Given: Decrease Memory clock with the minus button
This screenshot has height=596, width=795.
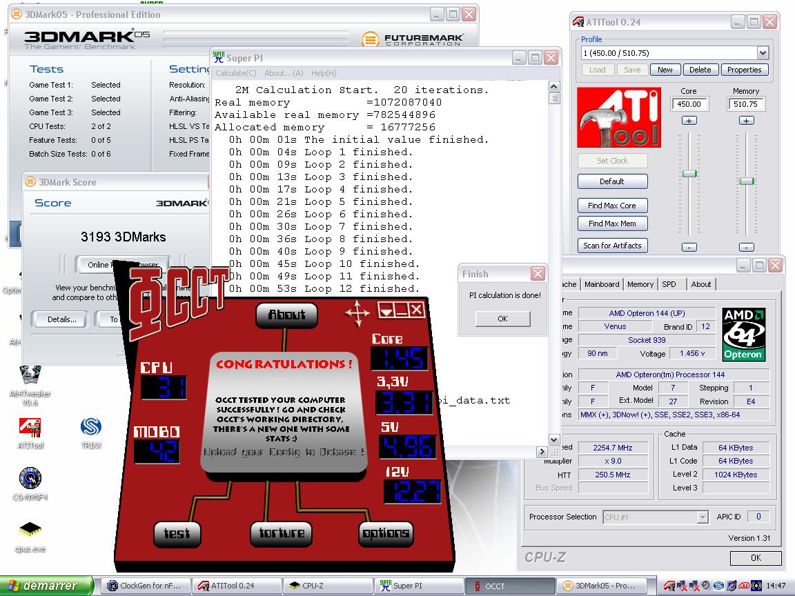Looking at the screenshot, I should point(746,248).
